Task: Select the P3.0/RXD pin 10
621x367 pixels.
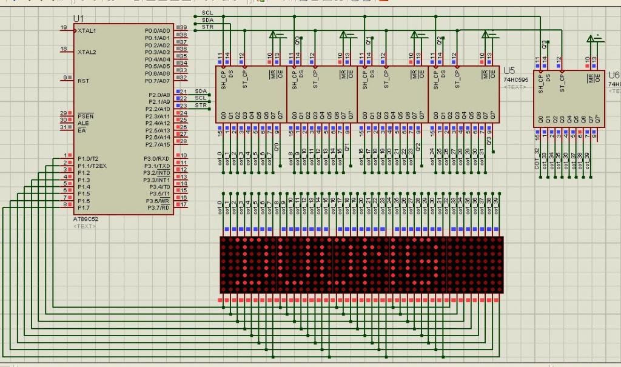Action: click(x=181, y=158)
